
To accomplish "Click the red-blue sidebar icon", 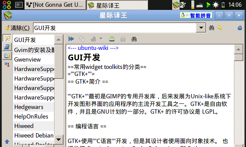I will coord(7,64).
